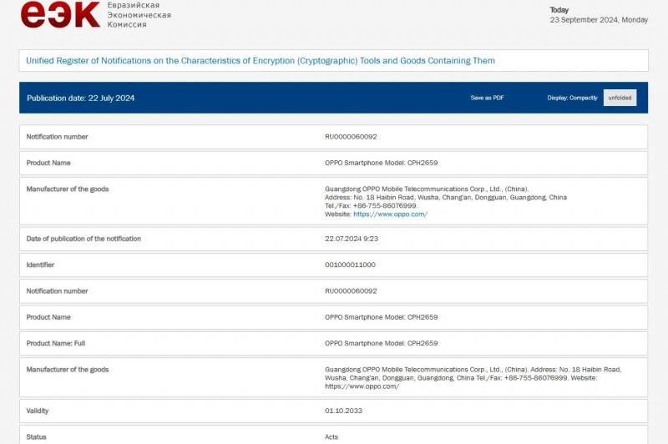Select the Compactly display option
668x444 pixels.
pos(583,98)
